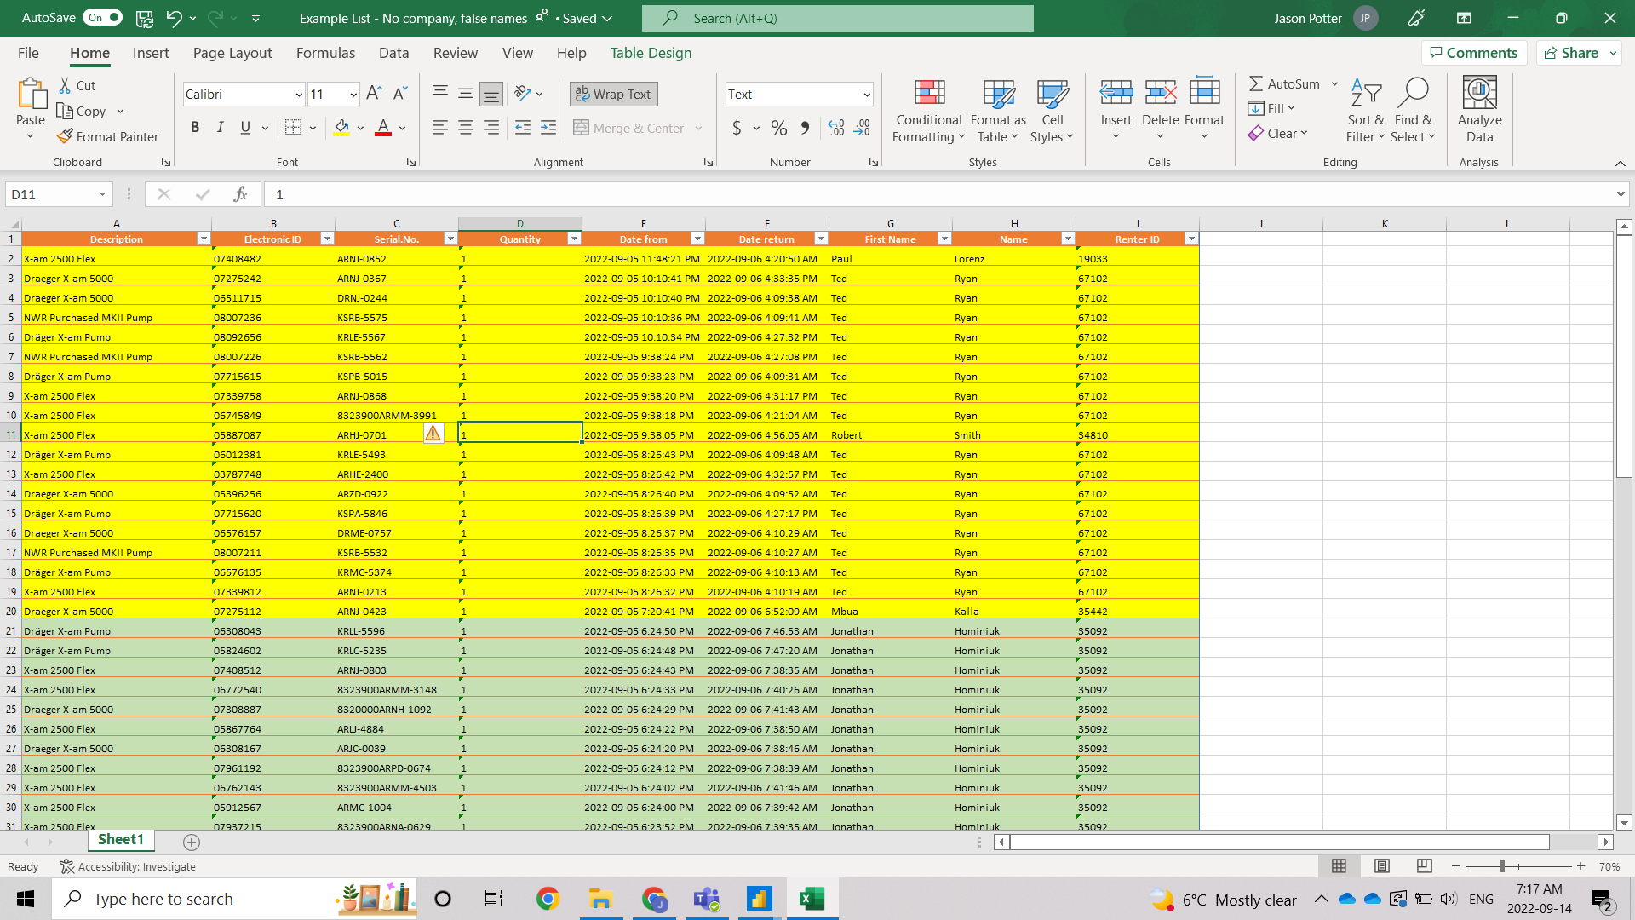Open Description column filter dropdown

click(204, 239)
